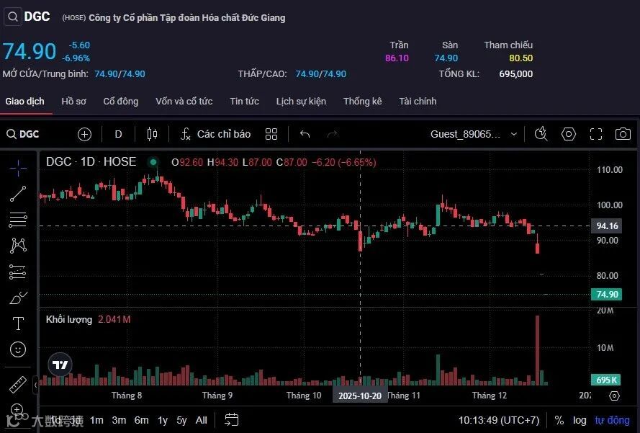Select the zoom-in magnifier tool
This screenshot has height=433, width=640.
click(x=17, y=410)
